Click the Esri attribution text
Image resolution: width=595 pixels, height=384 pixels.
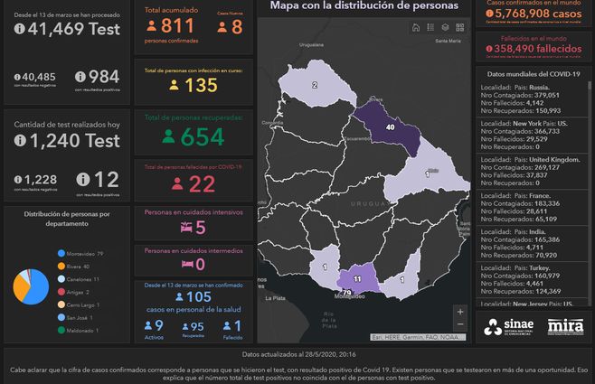coord(405,337)
